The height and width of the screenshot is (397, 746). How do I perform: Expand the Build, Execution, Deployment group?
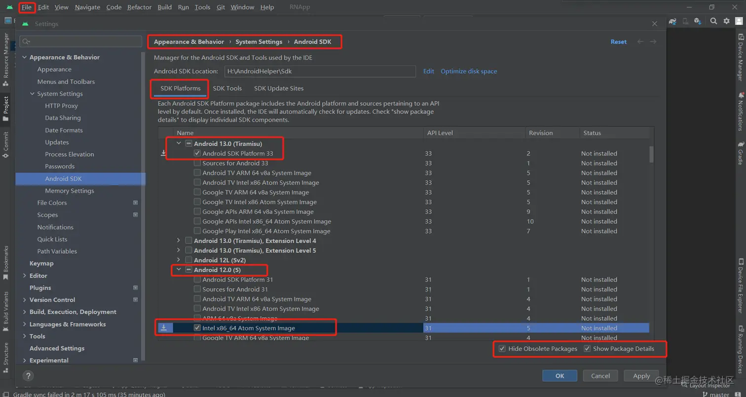click(x=24, y=312)
